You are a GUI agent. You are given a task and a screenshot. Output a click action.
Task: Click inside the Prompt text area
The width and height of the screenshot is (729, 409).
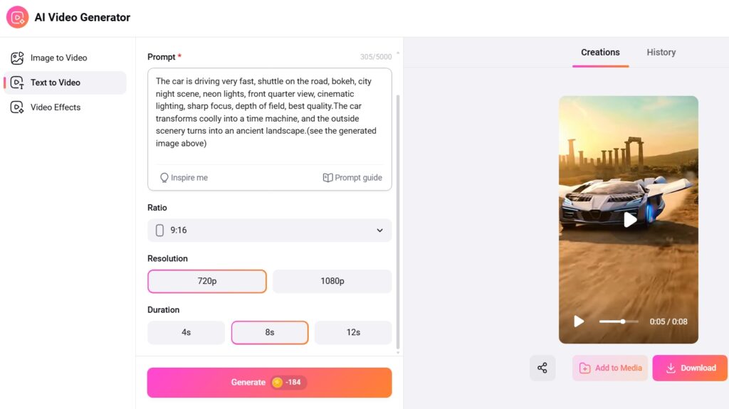click(x=269, y=114)
